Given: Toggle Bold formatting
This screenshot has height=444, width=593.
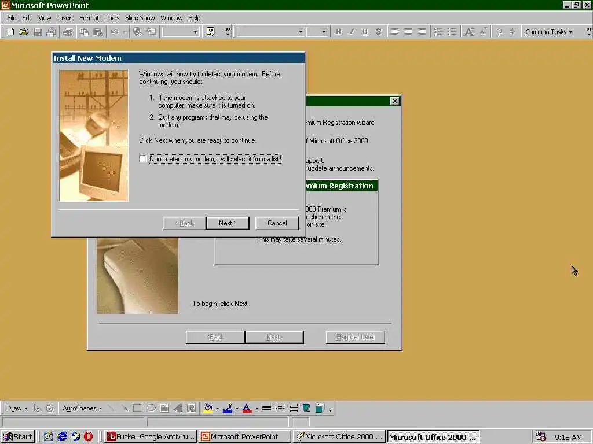Looking at the screenshot, I should coord(338,32).
